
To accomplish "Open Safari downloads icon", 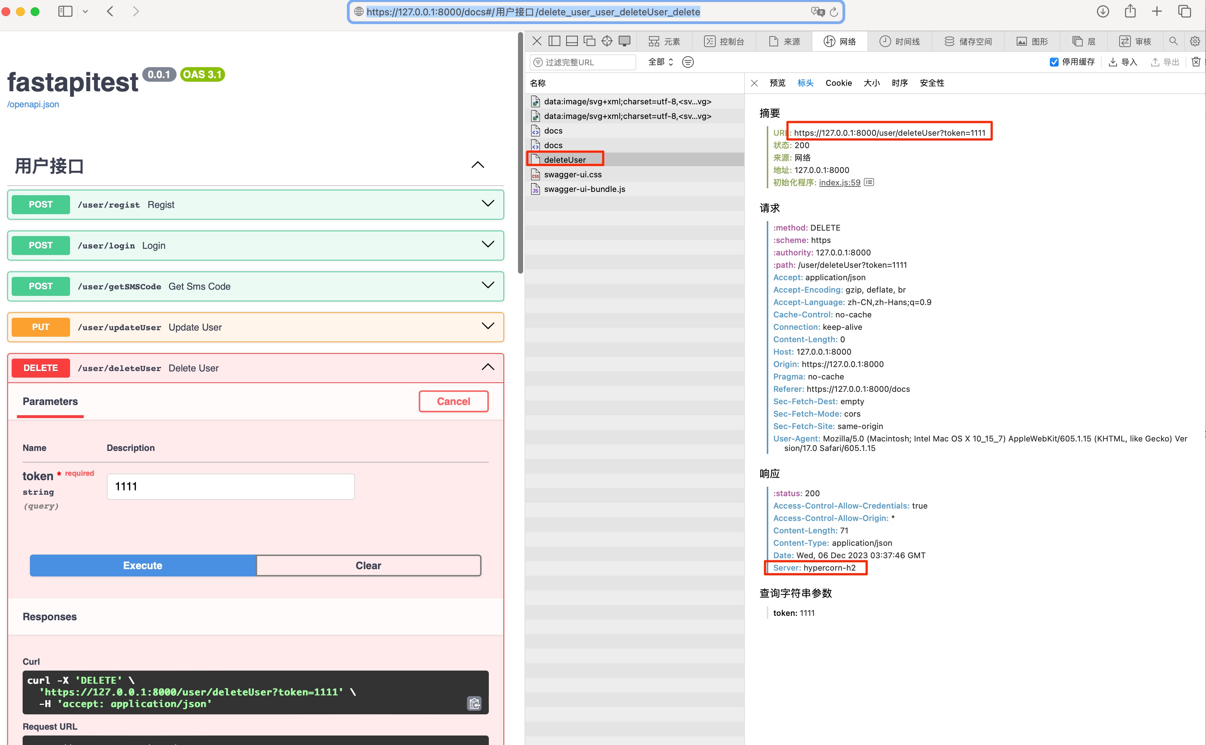I will (1103, 11).
